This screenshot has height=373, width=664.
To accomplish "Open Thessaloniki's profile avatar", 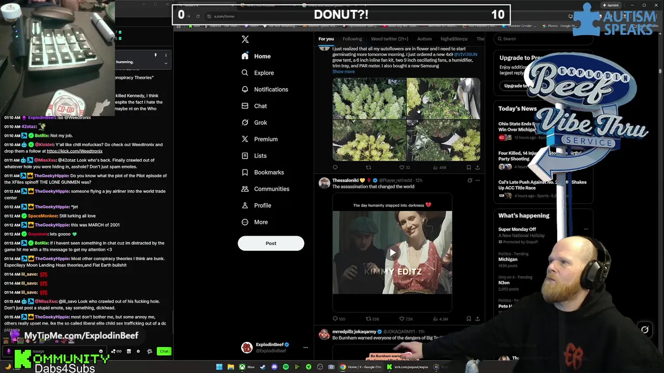I will coord(324,183).
